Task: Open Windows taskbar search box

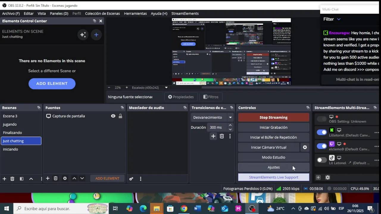Action: click(x=61, y=208)
